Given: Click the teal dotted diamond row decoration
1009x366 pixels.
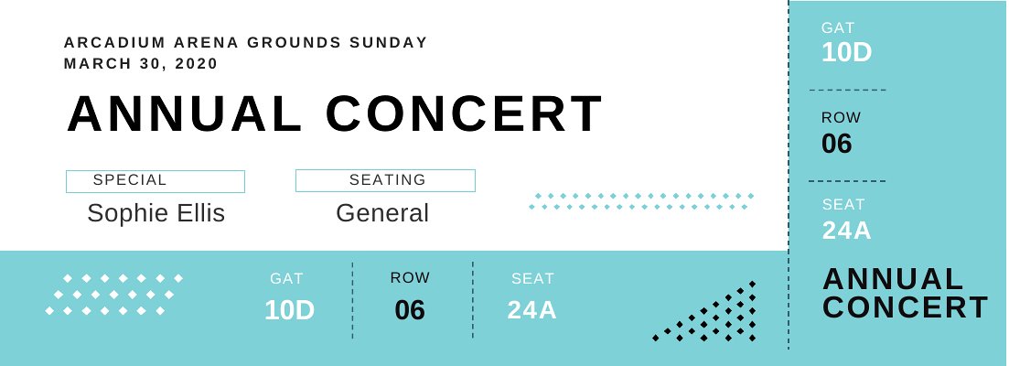Looking at the screenshot, I should point(641,201).
